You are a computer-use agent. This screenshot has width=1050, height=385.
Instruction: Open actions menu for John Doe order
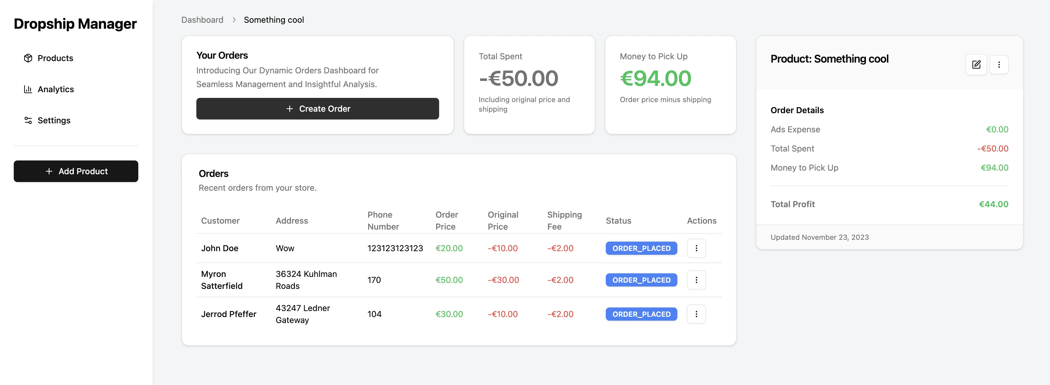696,248
